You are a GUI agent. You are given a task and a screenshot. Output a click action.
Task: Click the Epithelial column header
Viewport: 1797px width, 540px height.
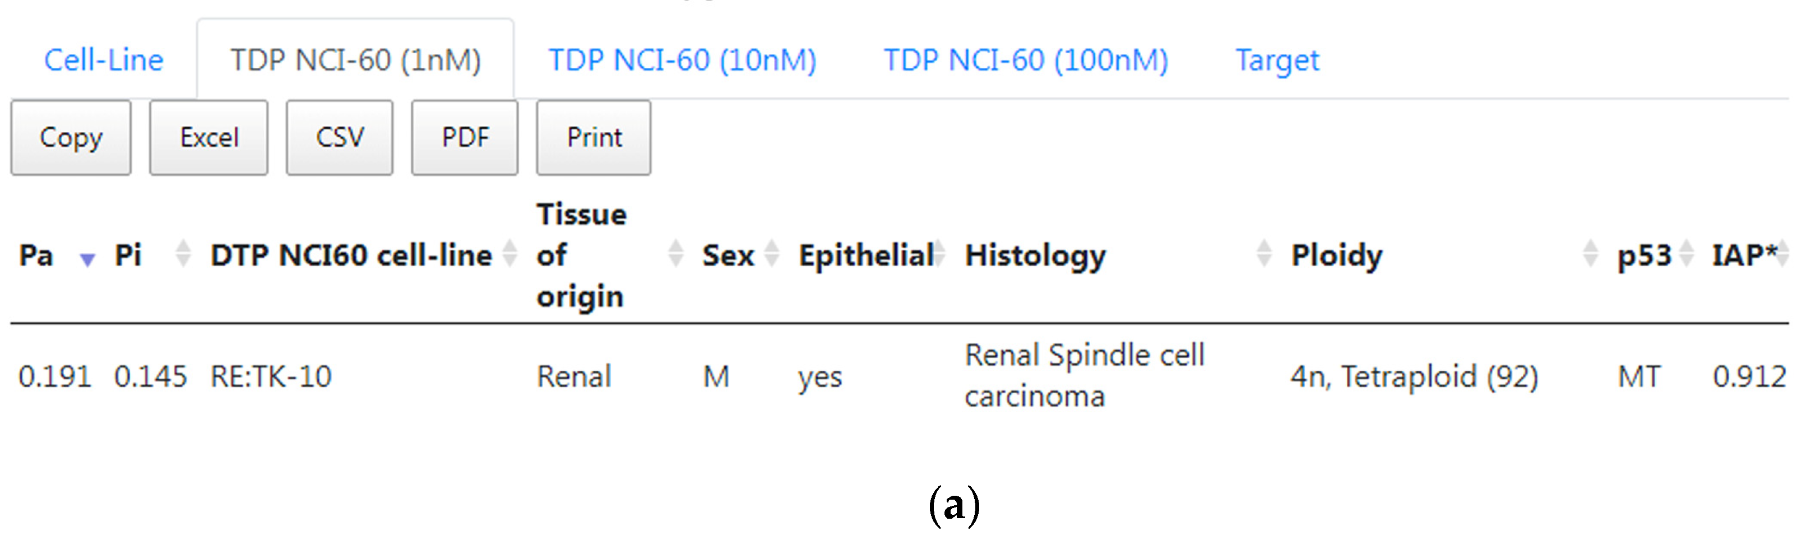click(x=865, y=255)
